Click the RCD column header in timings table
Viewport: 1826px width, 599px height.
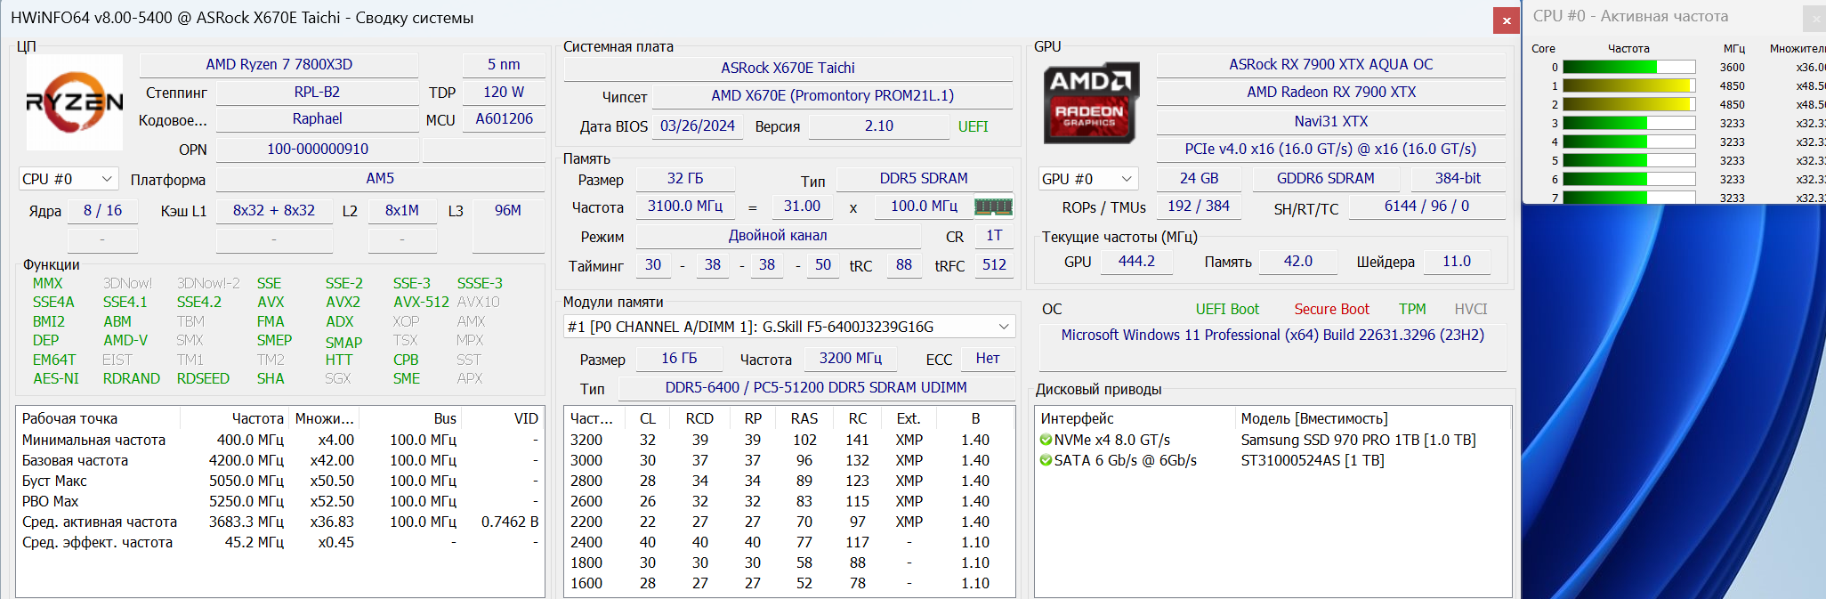[699, 418]
